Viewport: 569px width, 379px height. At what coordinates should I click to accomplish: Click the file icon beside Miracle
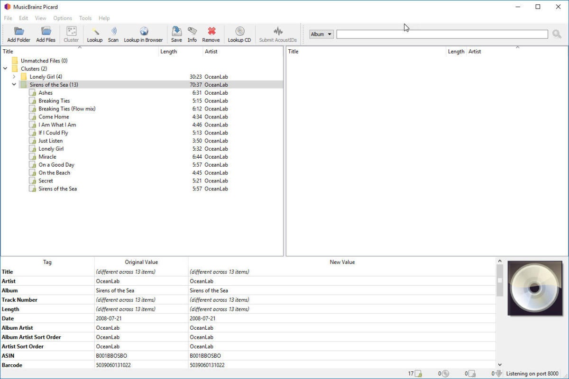tap(32, 157)
